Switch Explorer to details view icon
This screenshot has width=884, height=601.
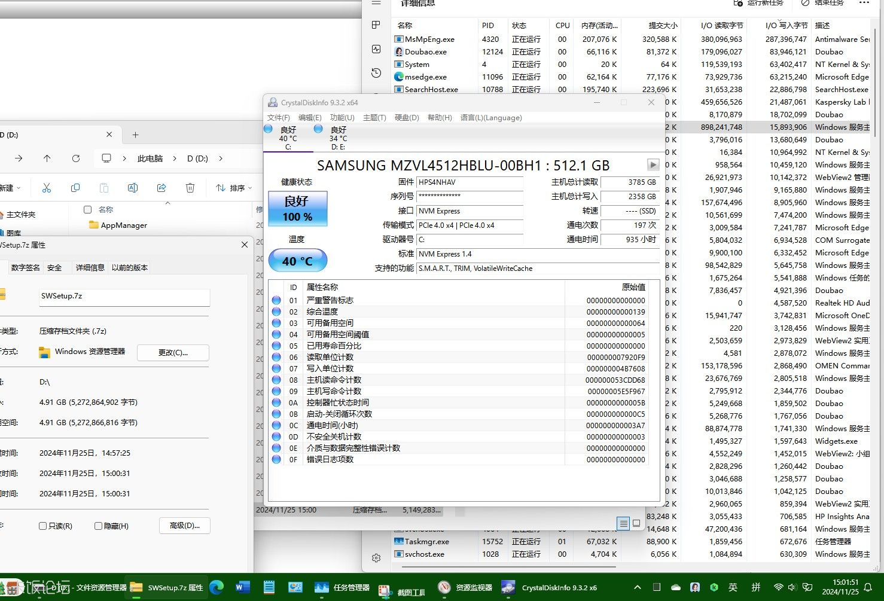pos(623,523)
